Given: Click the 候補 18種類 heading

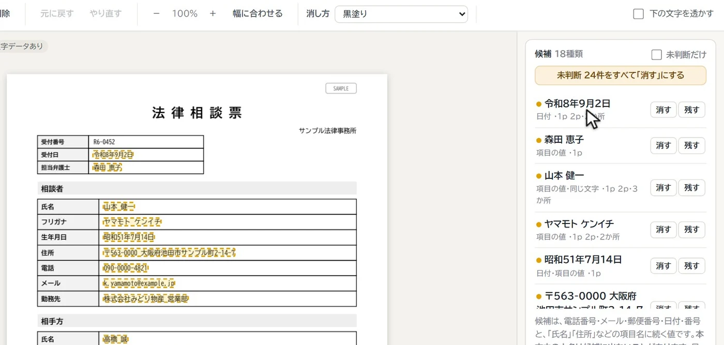Looking at the screenshot, I should click(x=559, y=54).
